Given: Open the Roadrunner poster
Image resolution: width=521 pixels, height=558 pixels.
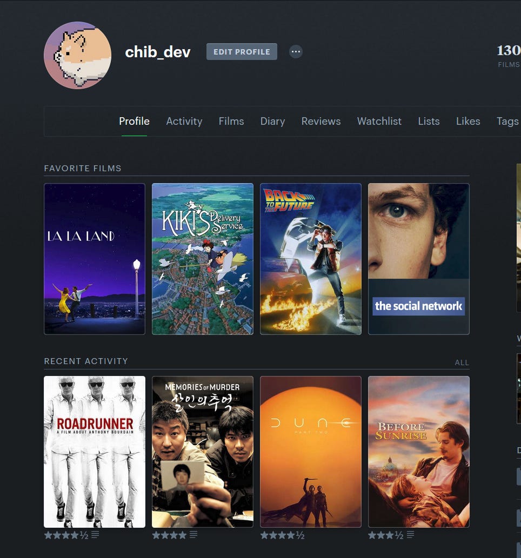Looking at the screenshot, I should [95, 452].
